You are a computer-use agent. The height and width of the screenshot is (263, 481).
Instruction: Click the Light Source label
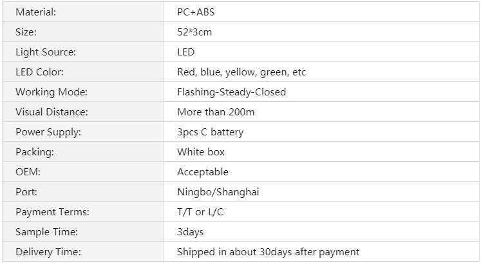[x=46, y=52]
